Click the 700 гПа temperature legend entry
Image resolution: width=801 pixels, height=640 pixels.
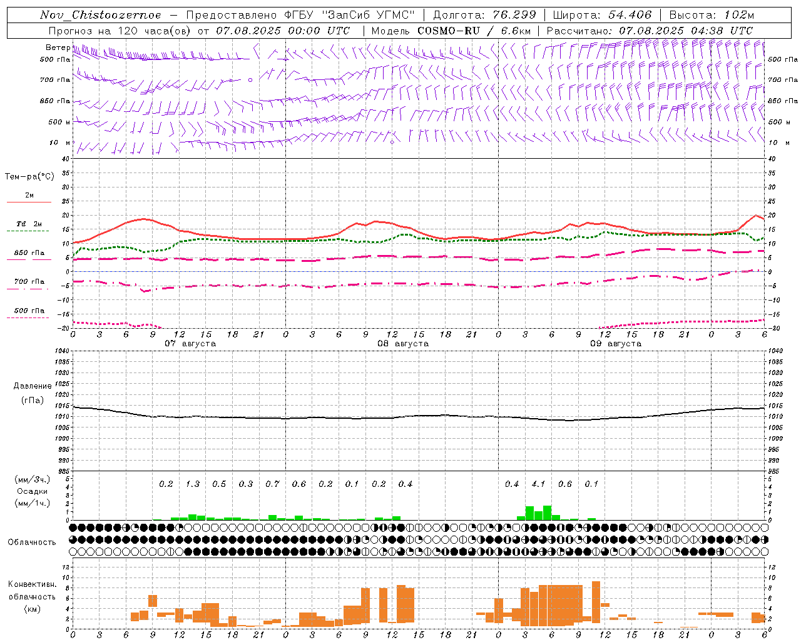pos(29,282)
